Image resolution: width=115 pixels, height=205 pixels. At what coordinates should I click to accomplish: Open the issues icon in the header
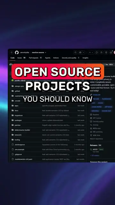[x=96, y=53]
